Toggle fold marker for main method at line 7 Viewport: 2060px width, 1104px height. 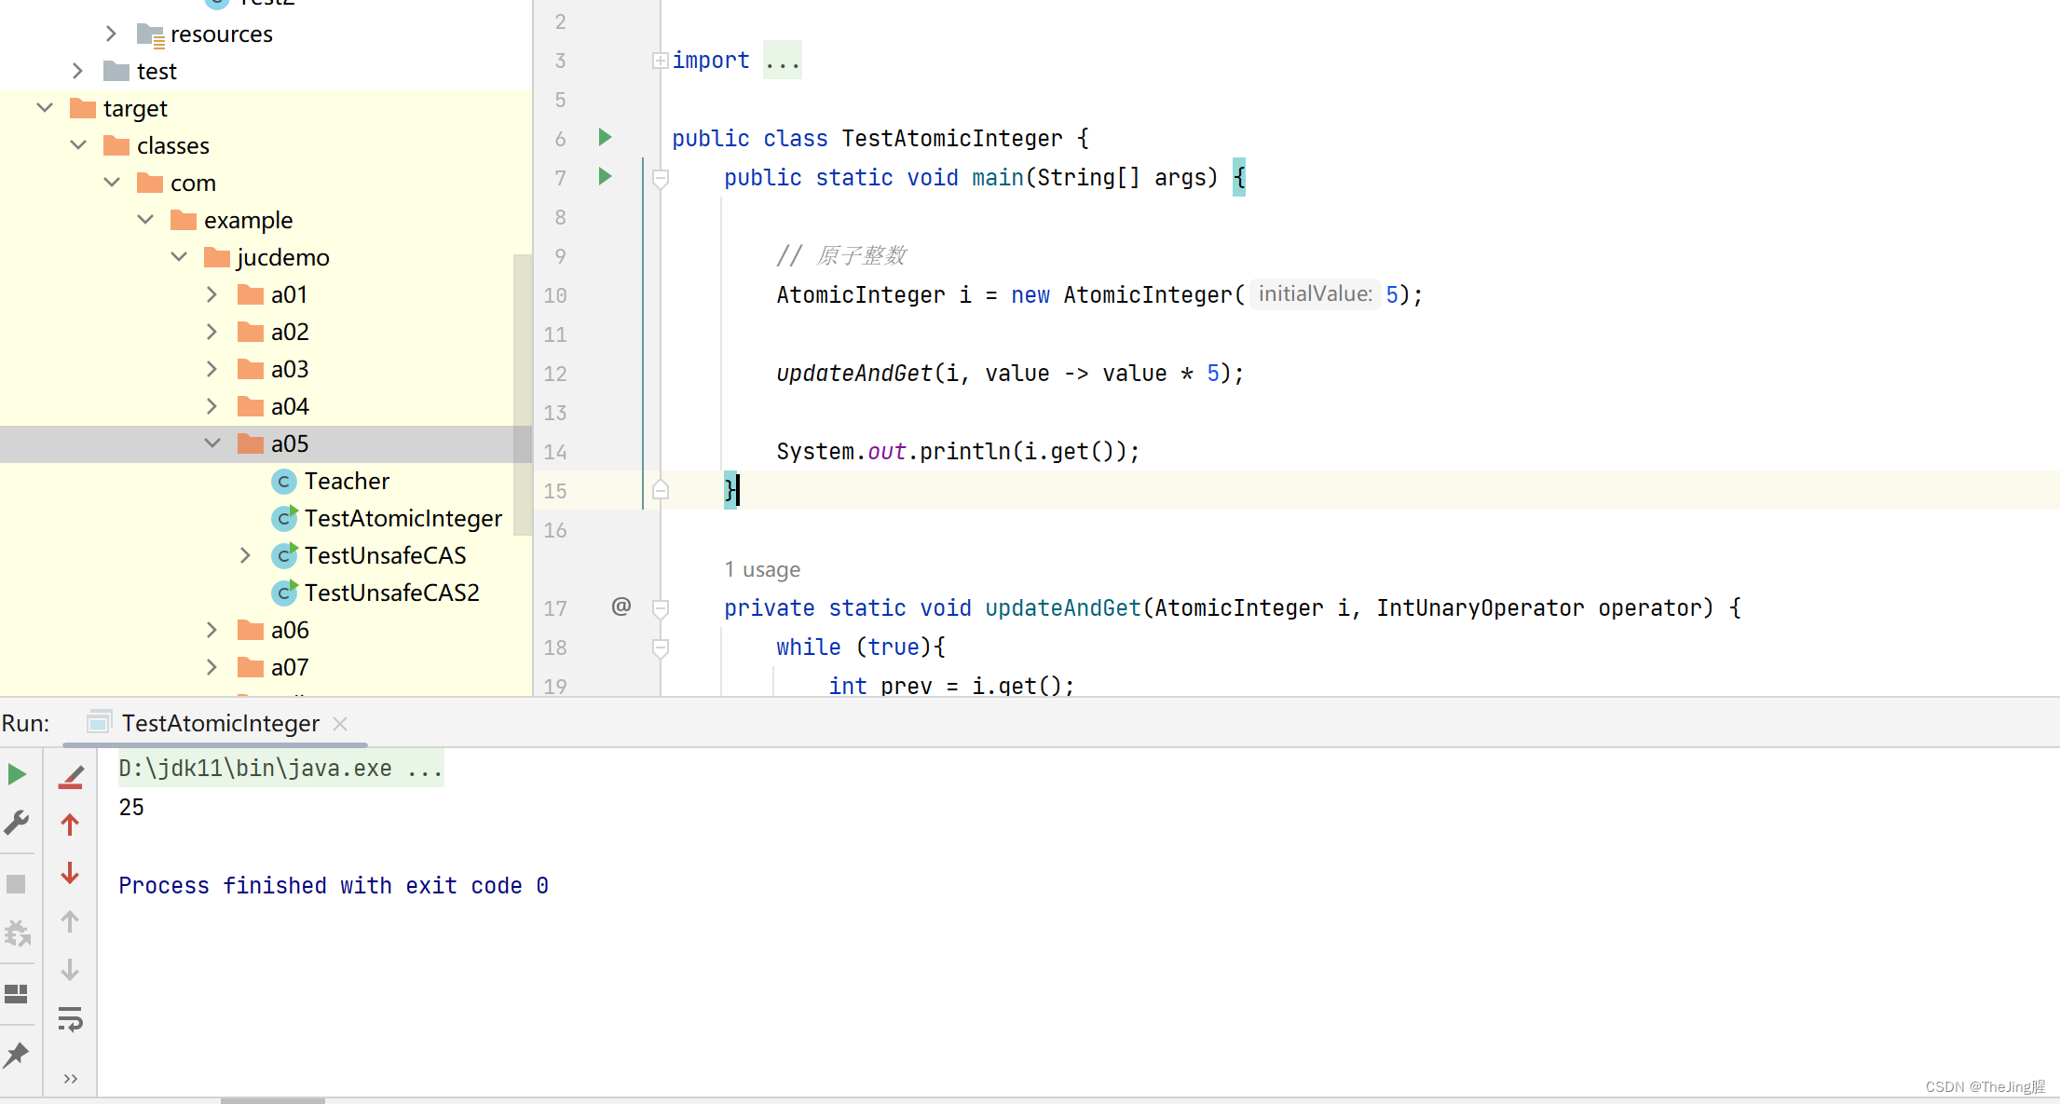[661, 177]
